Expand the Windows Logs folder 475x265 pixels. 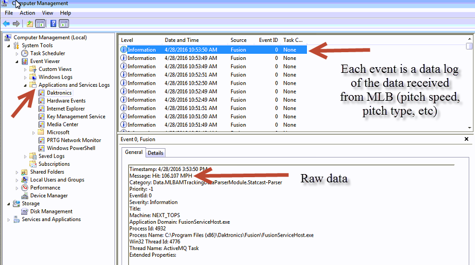coord(25,77)
